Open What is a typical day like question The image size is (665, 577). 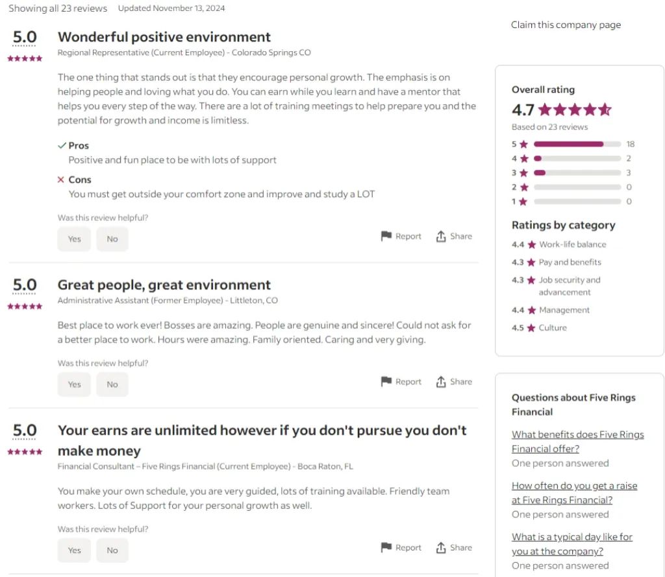[x=571, y=544]
